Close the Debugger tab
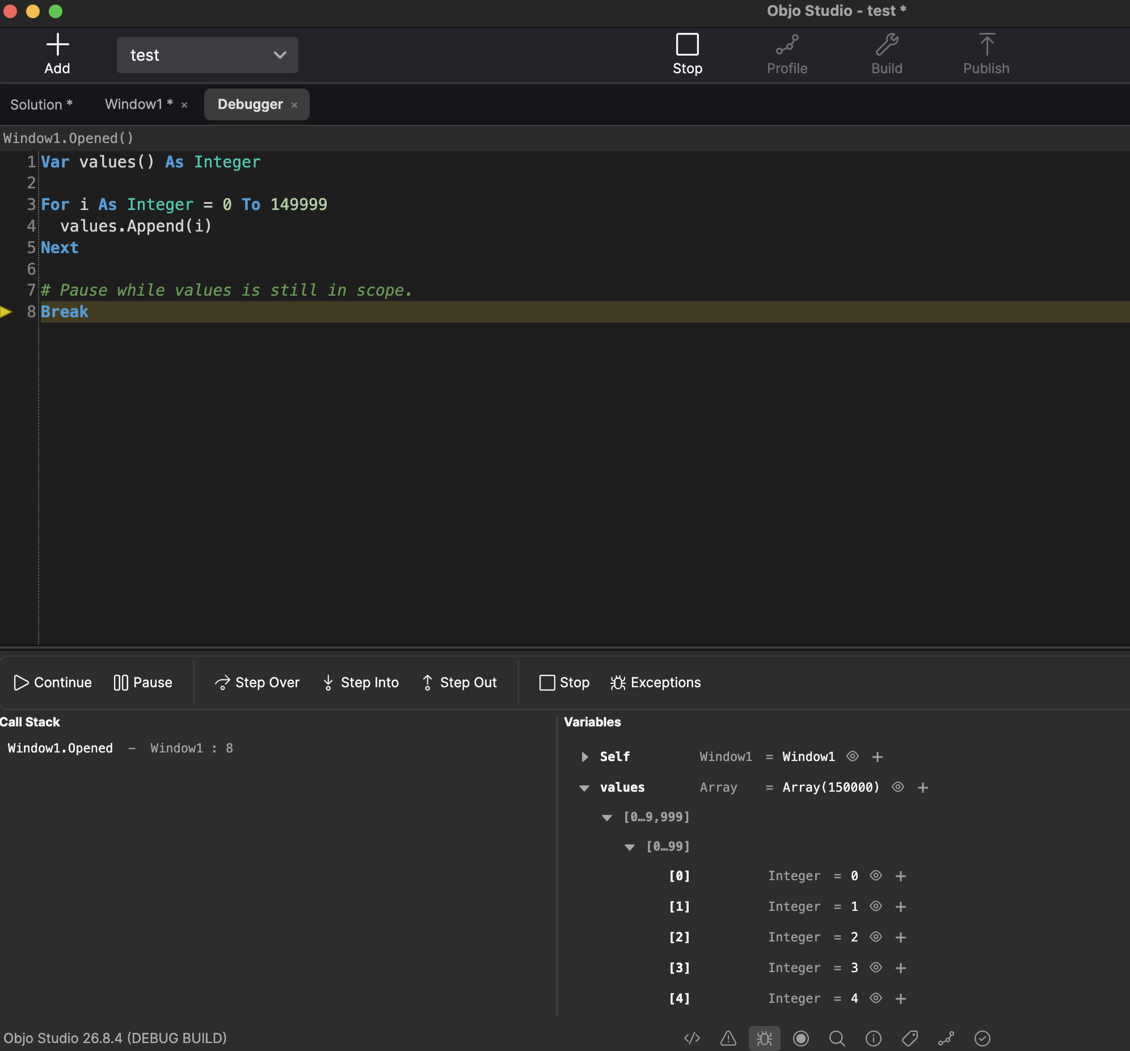 (x=294, y=105)
